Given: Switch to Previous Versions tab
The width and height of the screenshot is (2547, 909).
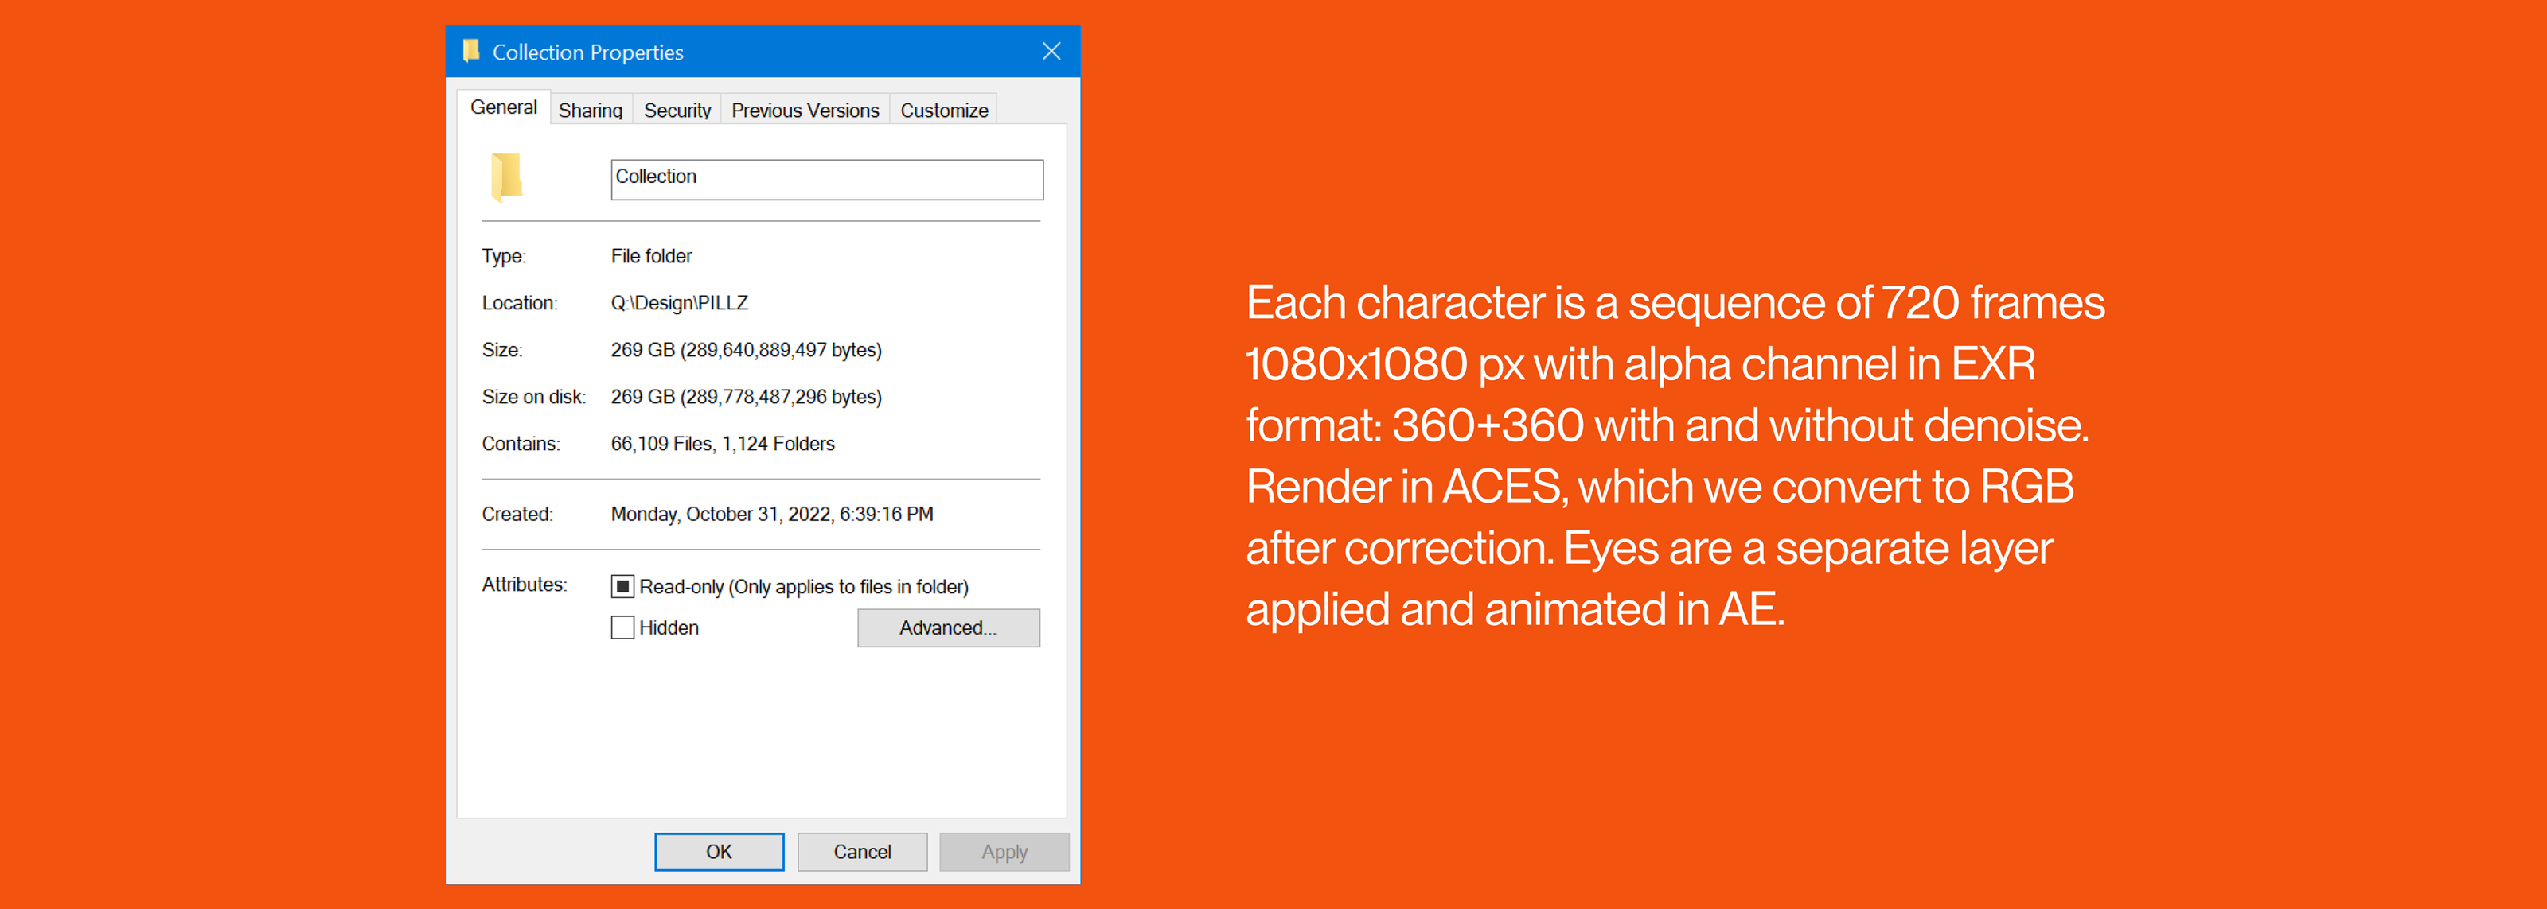Looking at the screenshot, I should pos(805,111).
